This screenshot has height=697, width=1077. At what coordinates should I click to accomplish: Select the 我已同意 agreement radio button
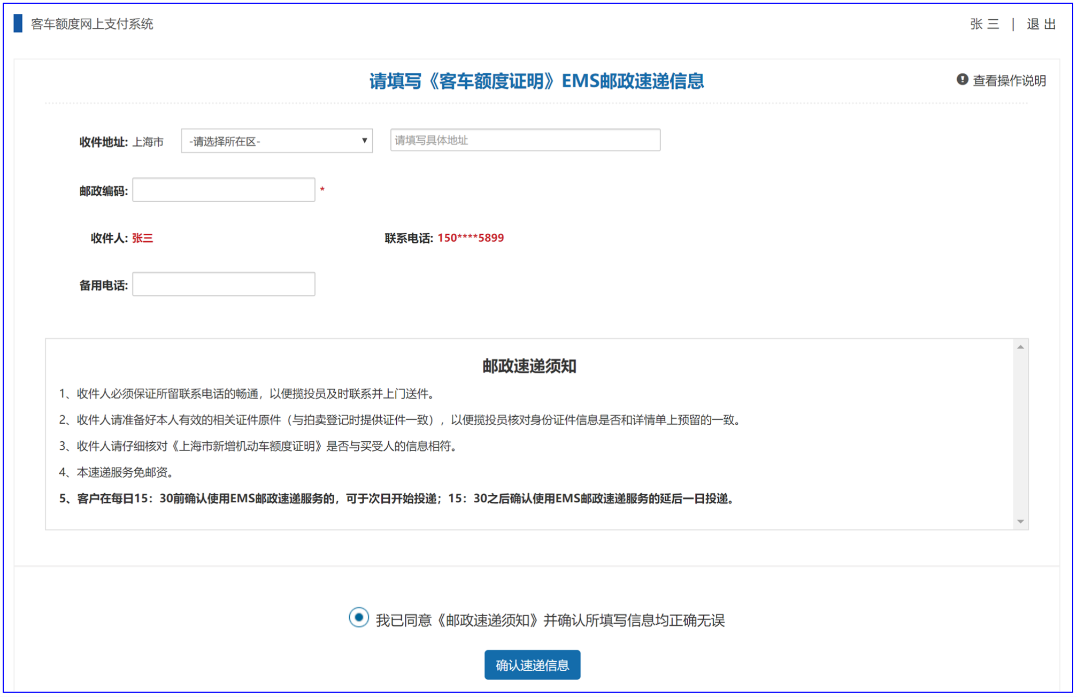[359, 618]
